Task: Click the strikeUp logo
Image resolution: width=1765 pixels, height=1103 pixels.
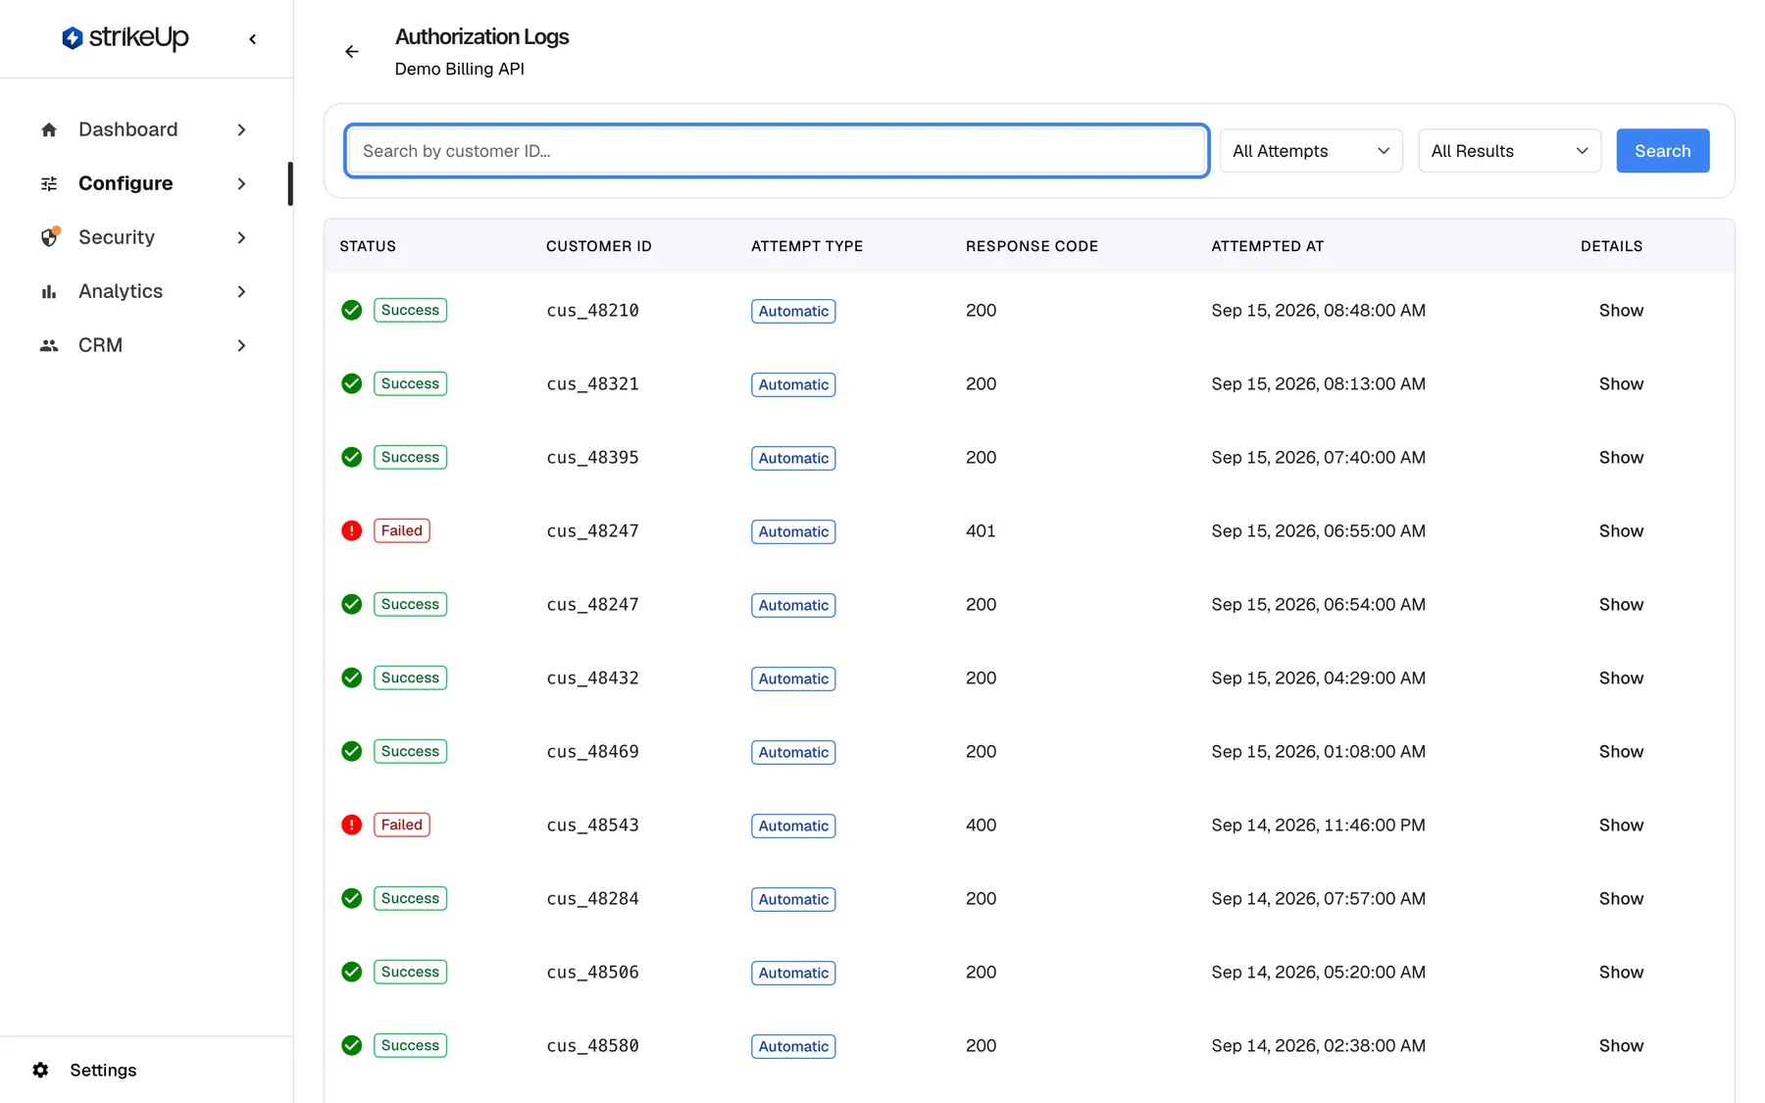Action: coord(125,38)
